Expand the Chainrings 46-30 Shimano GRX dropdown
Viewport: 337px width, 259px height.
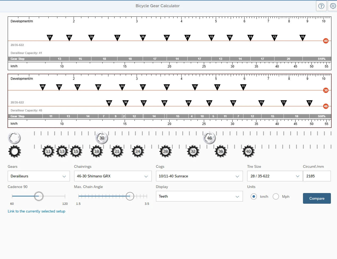coord(113,176)
